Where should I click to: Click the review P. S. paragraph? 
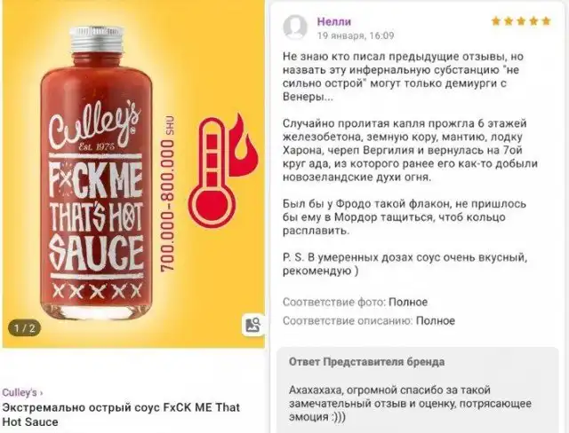point(405,264)
